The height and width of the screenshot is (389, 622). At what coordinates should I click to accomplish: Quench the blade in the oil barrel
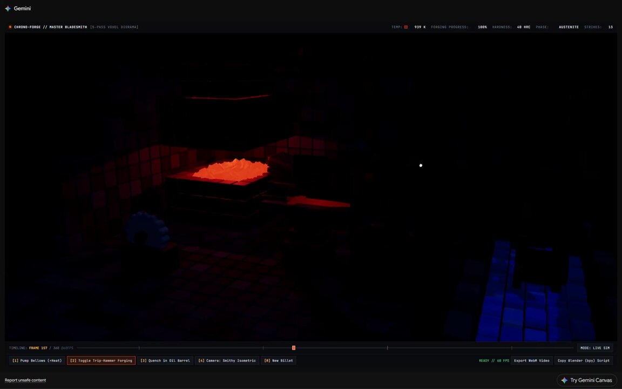click(165, 360)
